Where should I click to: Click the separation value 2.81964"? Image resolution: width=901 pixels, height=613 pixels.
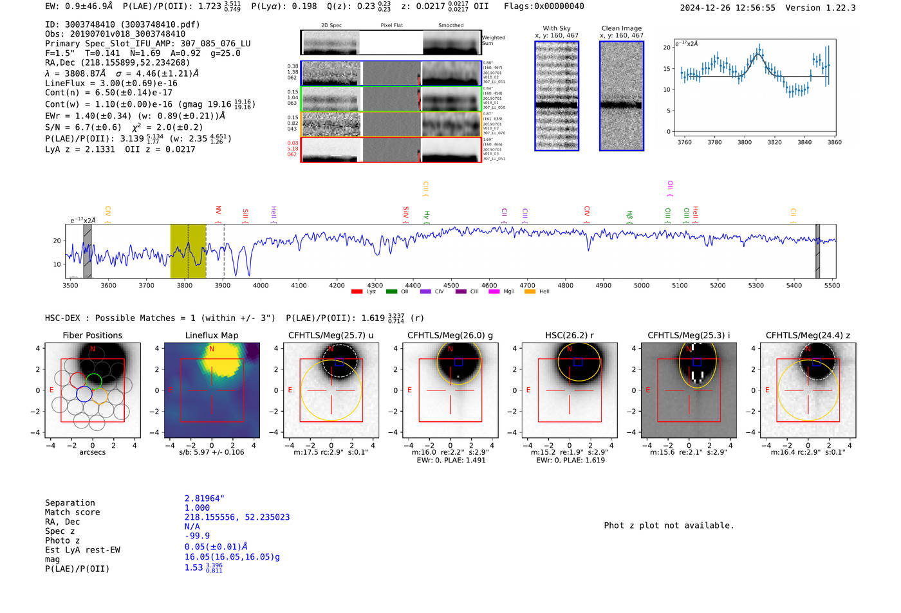pyautogui.click(x=205, y=499)
